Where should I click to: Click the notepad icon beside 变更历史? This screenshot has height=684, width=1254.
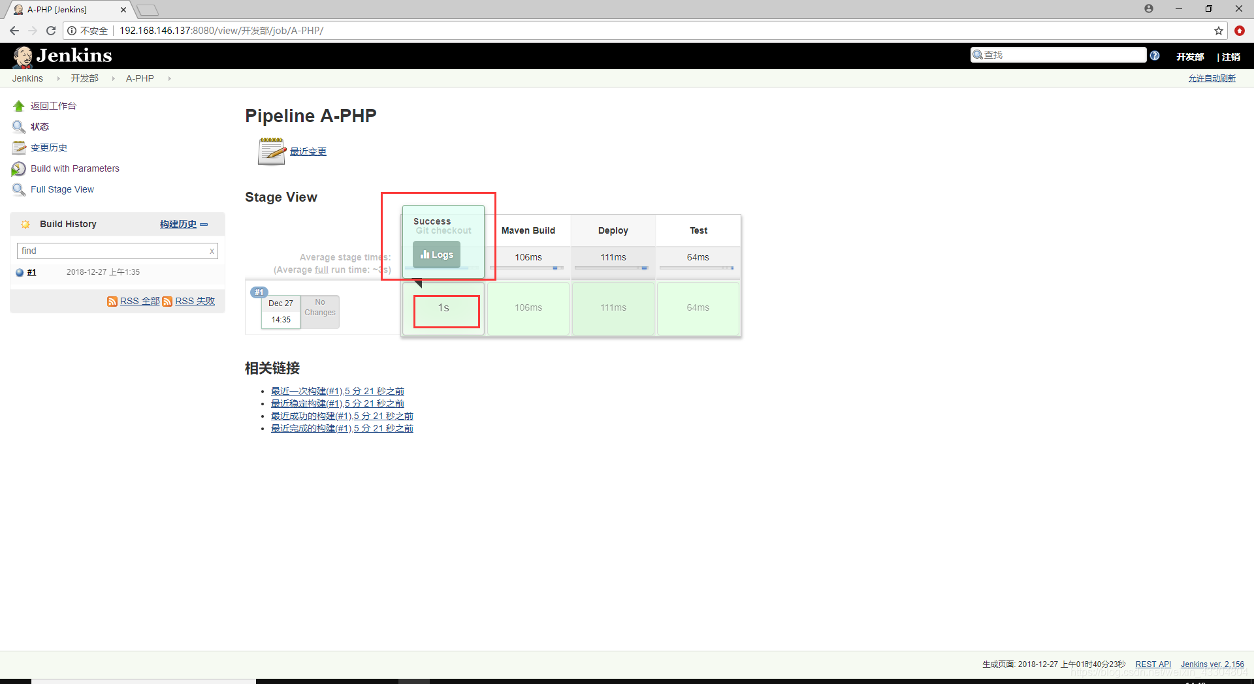[19, 148]
